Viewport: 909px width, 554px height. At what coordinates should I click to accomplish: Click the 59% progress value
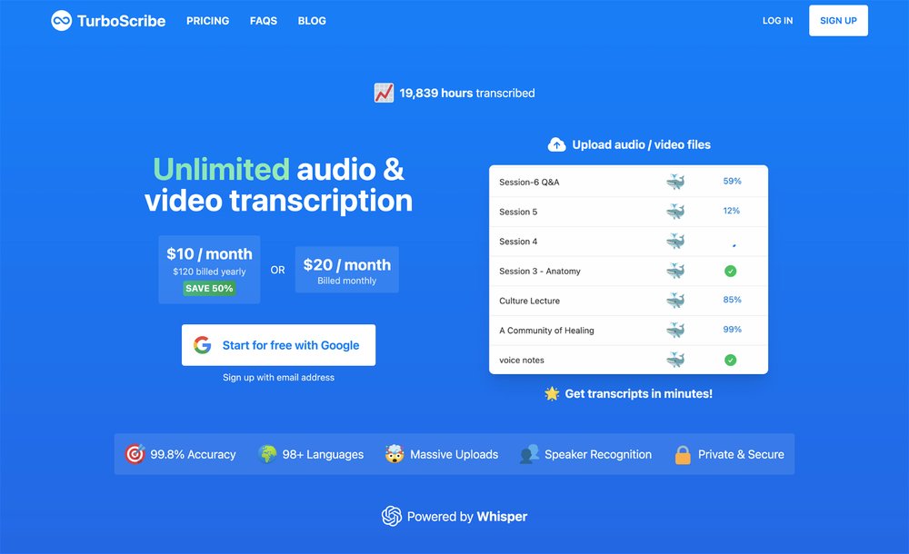pyautogui.click(x=732, y=181)
